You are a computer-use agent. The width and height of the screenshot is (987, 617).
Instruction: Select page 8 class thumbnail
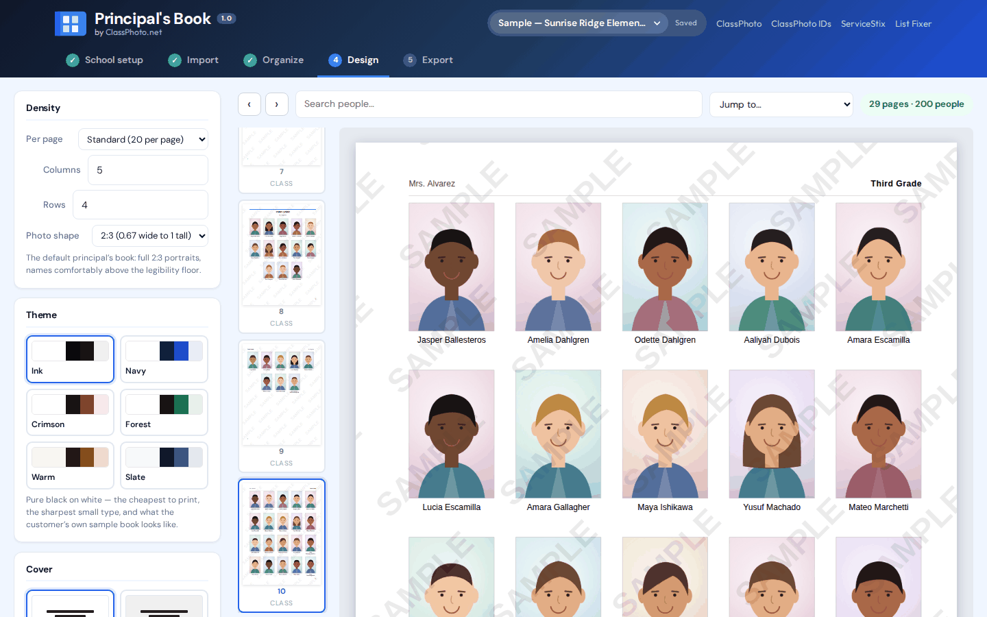pos(282,267)
